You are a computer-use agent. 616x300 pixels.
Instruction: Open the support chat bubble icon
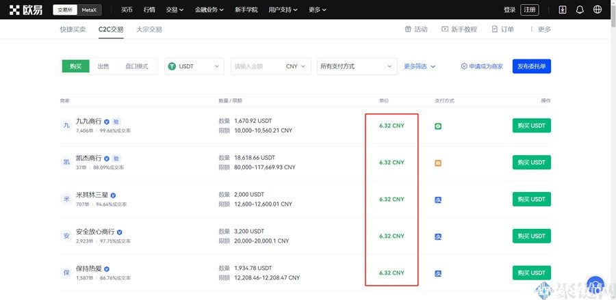[x=595, y=284]
